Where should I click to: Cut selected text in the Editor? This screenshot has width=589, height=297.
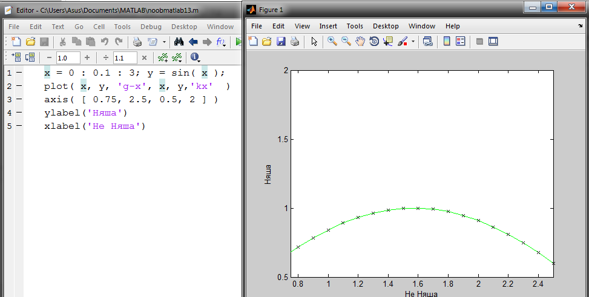tap(62, 42)
